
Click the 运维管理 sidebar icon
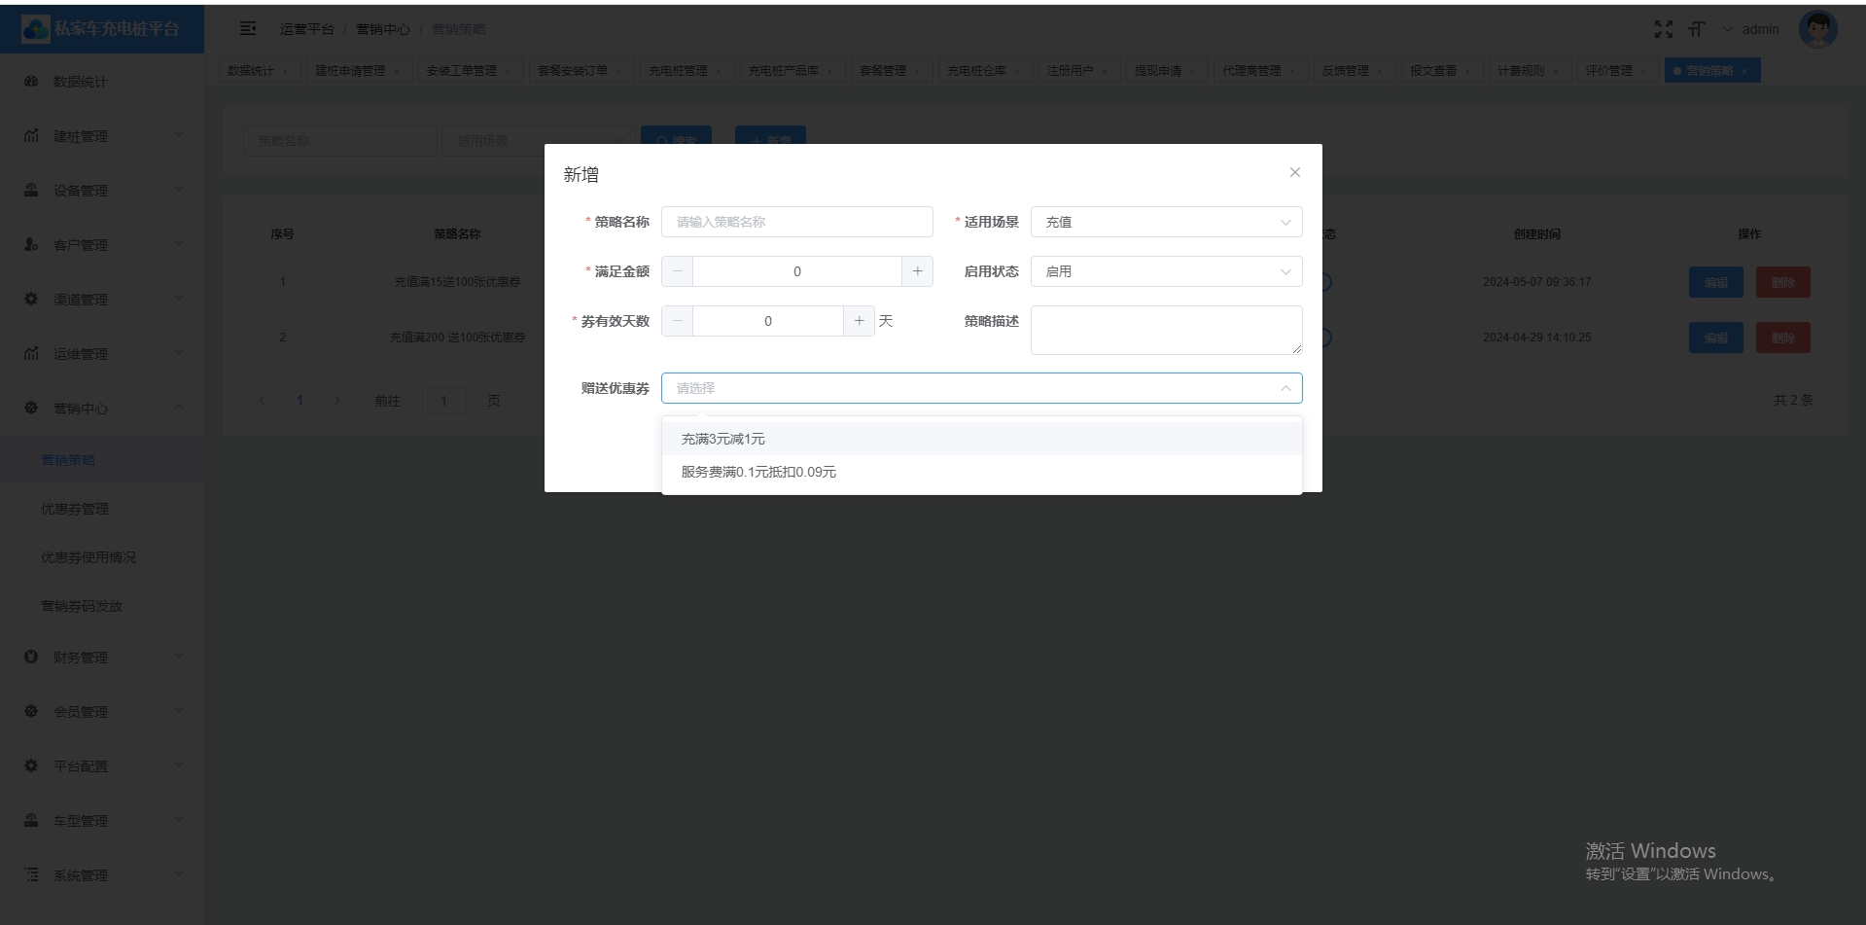coord(31,354)
